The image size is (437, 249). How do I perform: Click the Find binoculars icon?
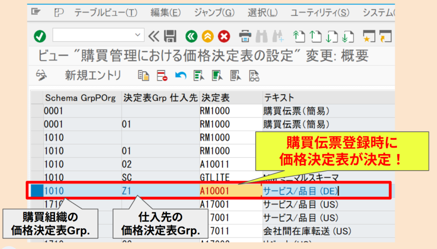262,37
